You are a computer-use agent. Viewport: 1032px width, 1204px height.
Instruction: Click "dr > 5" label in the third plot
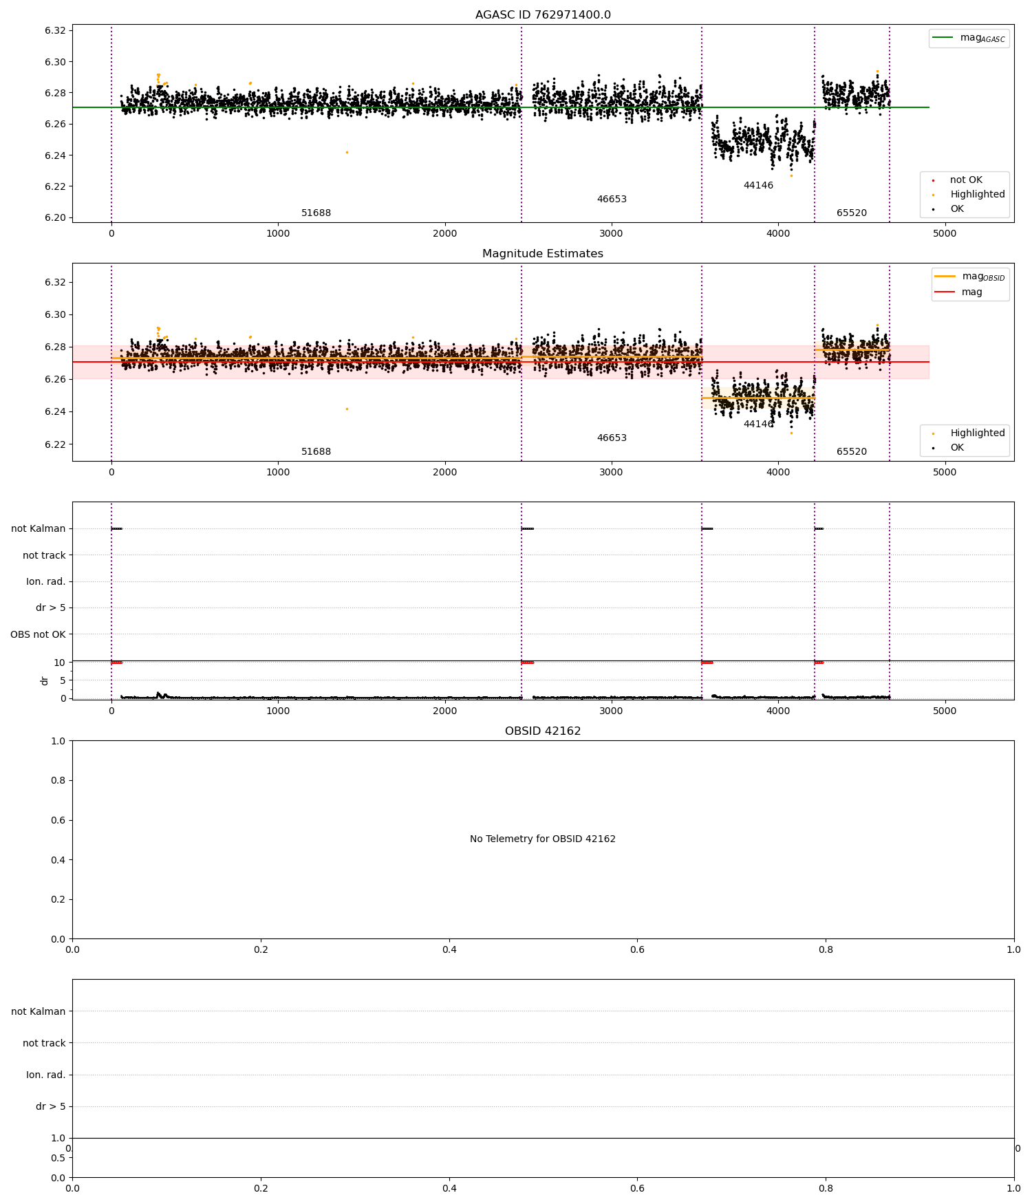51,608
